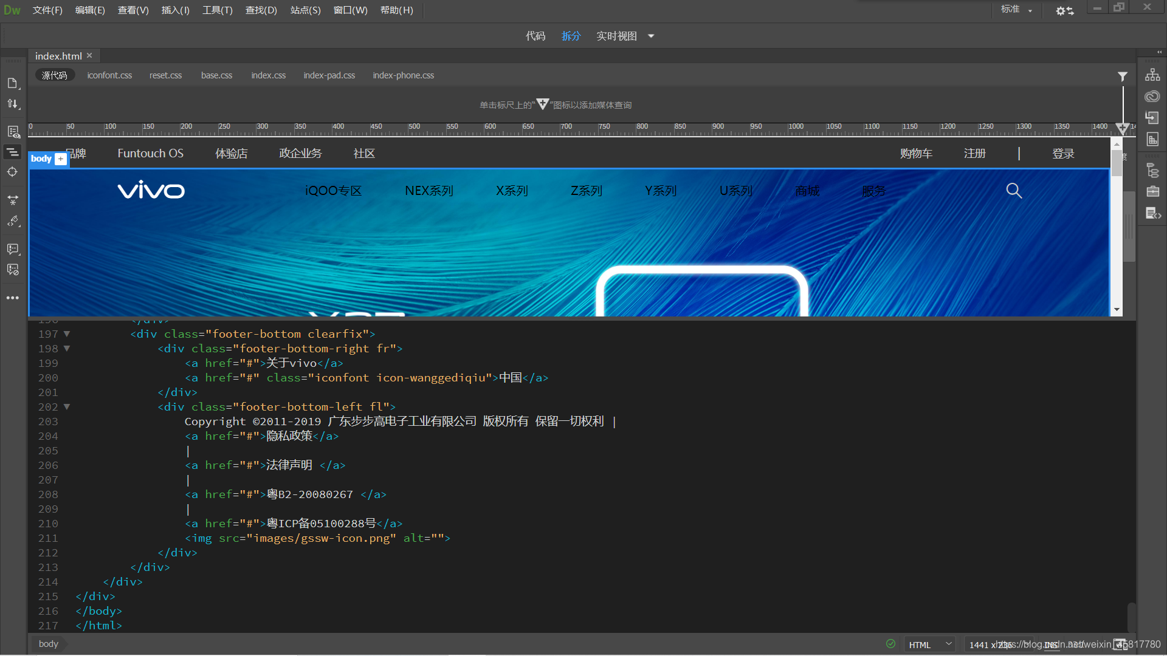
Task: Switch to 代码 view
Action: tap(535, 36)
